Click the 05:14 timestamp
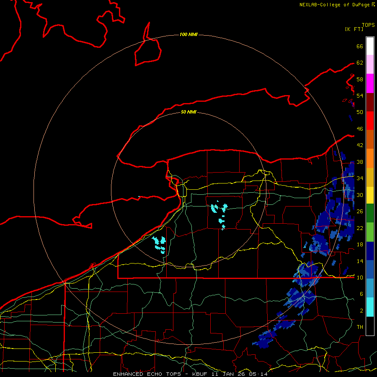 click(258, 374)
